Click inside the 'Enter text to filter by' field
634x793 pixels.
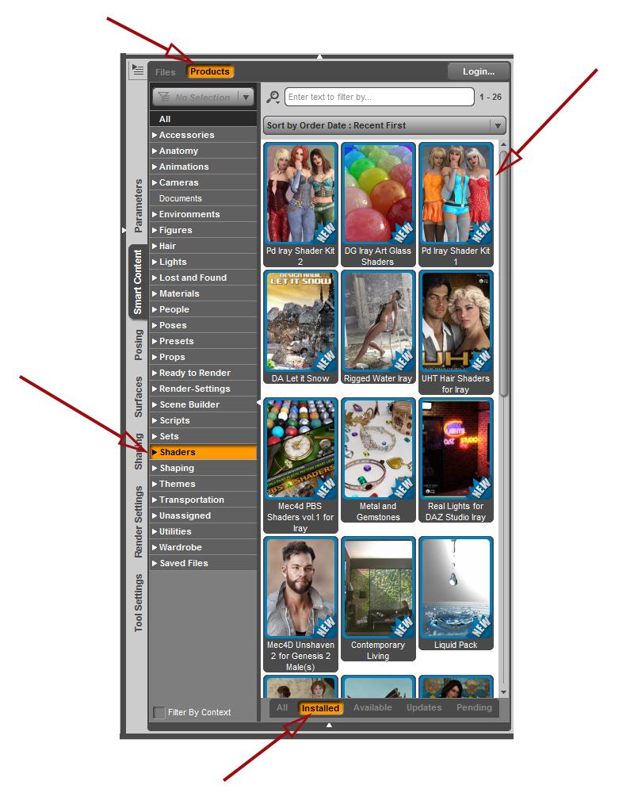379,97
